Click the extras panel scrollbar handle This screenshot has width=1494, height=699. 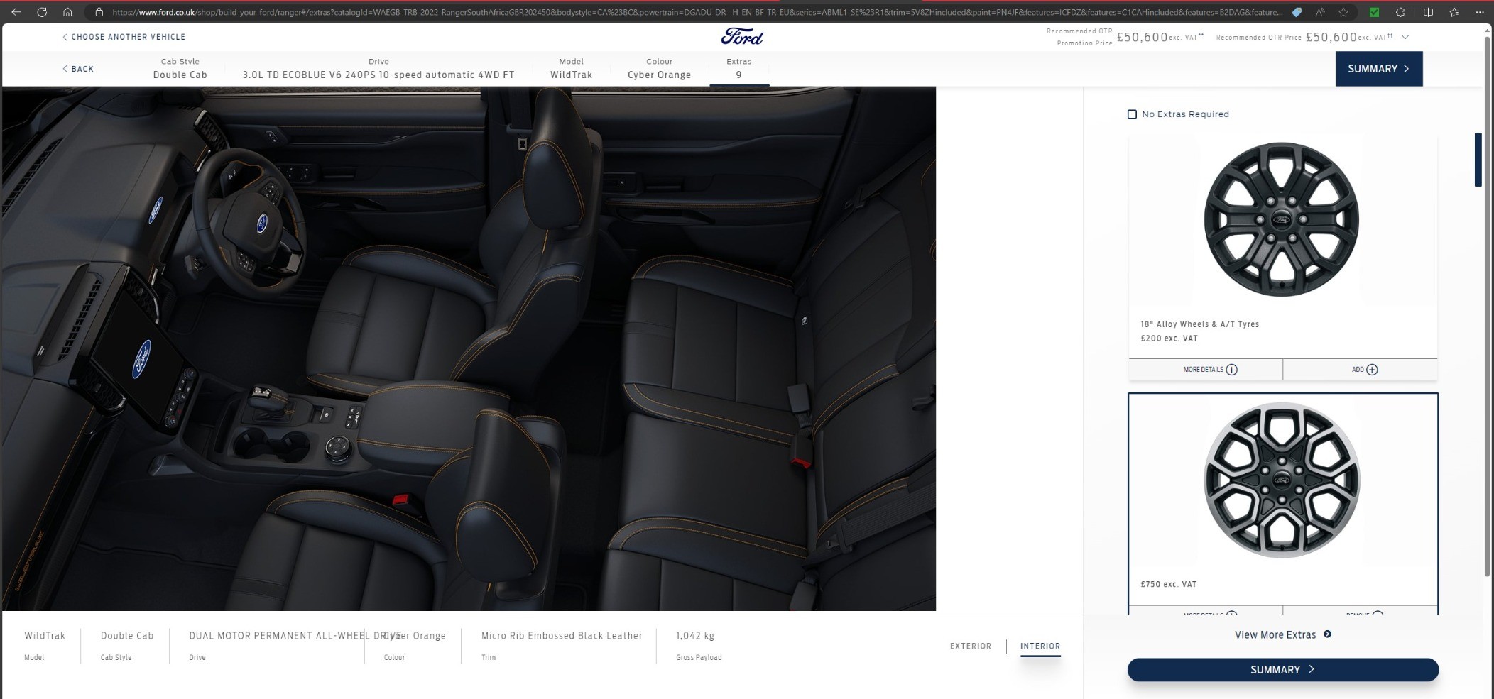(x=1478, y=160)
